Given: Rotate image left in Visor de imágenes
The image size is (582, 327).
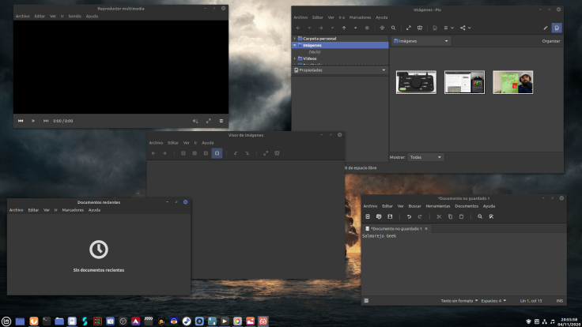Looking at the screenshot, I should click(236, 153).
